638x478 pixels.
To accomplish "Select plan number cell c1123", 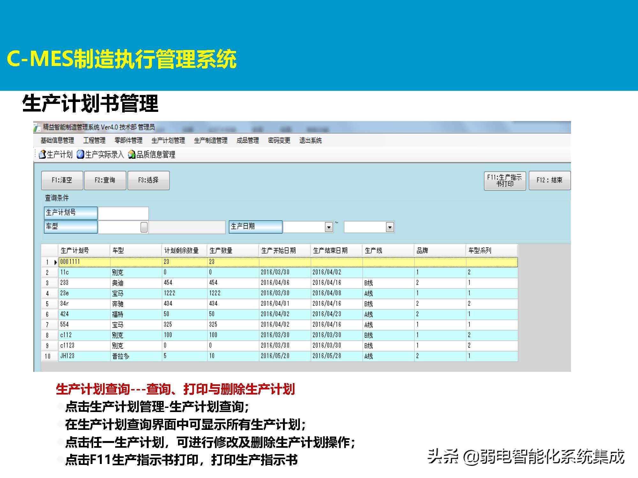I will 84,346.
